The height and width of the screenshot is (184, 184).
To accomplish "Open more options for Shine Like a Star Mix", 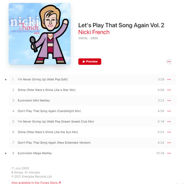I will [169, 90].
